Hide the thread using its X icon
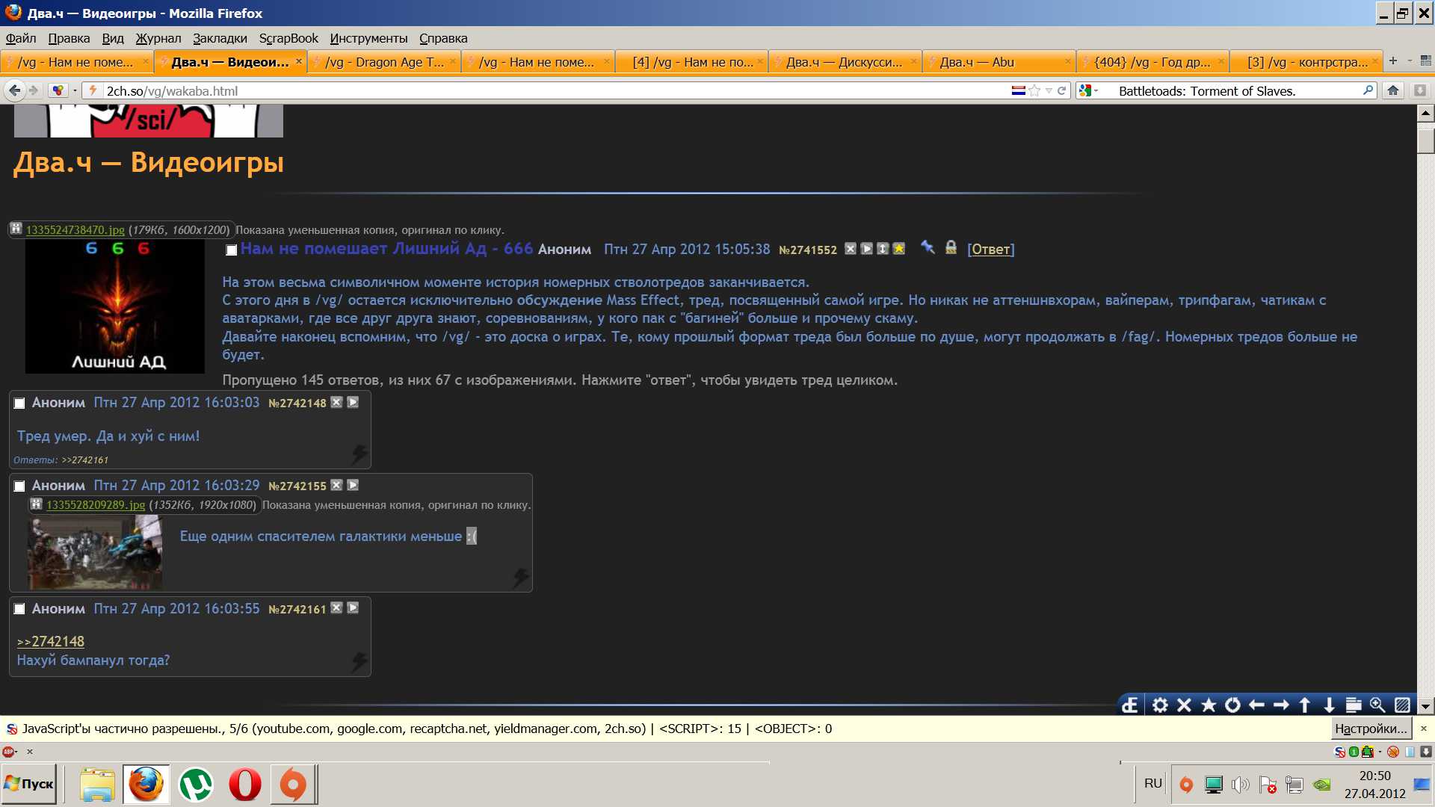 (851, 249)
